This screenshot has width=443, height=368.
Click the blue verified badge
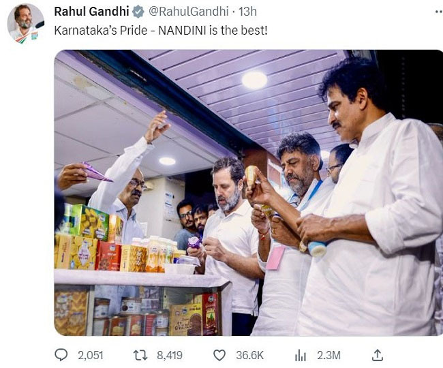[x=138, y=12]
